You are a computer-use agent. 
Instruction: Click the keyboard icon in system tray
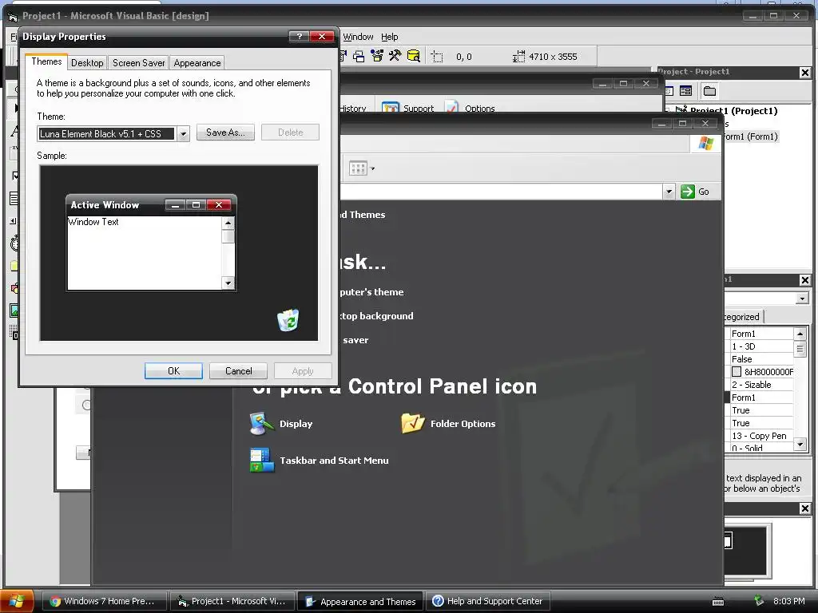[x=718, y=602]
